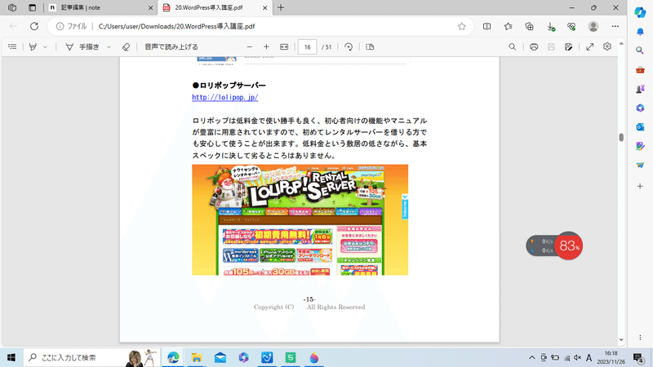Add this page to favorites star
Viewport: 653px width, 367px height.
(461, 26)
